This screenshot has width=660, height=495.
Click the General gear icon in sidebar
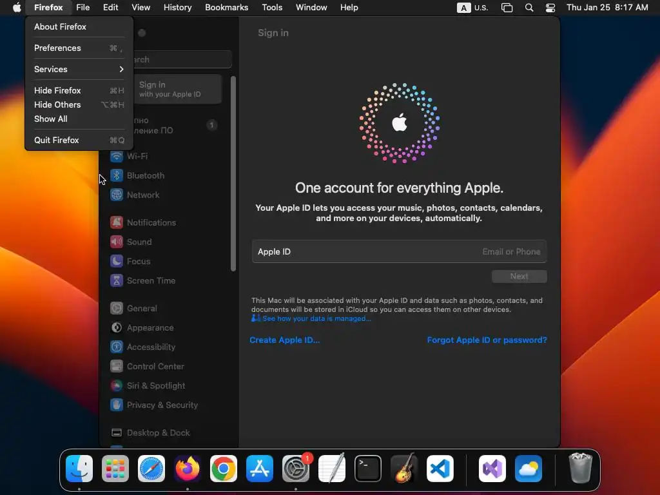(x=117, y=309)
